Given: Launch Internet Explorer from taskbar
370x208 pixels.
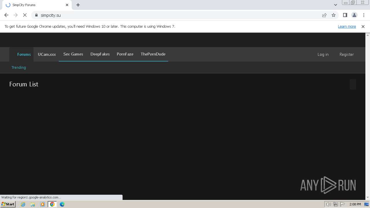Looking at the screenshot, I should 23,204.
